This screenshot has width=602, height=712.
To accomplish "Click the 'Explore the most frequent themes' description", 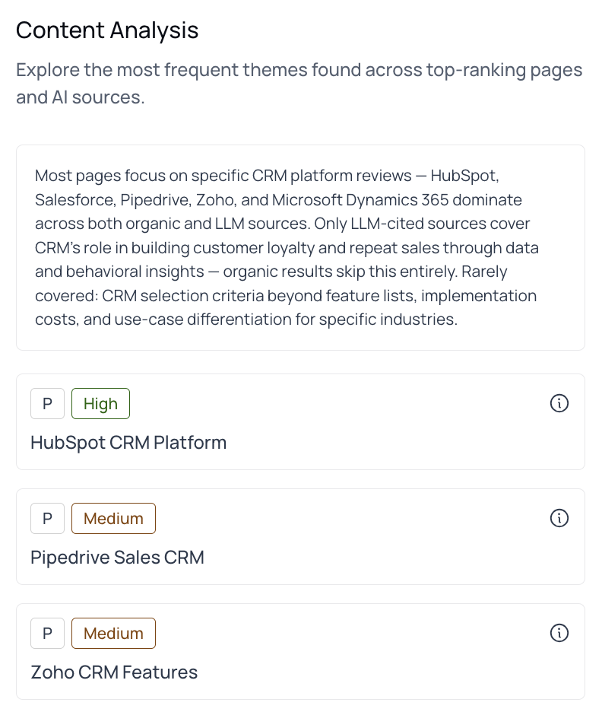I will click(299, 71).
